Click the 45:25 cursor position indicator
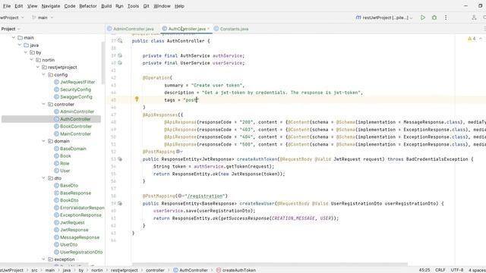 pos(424,270)
